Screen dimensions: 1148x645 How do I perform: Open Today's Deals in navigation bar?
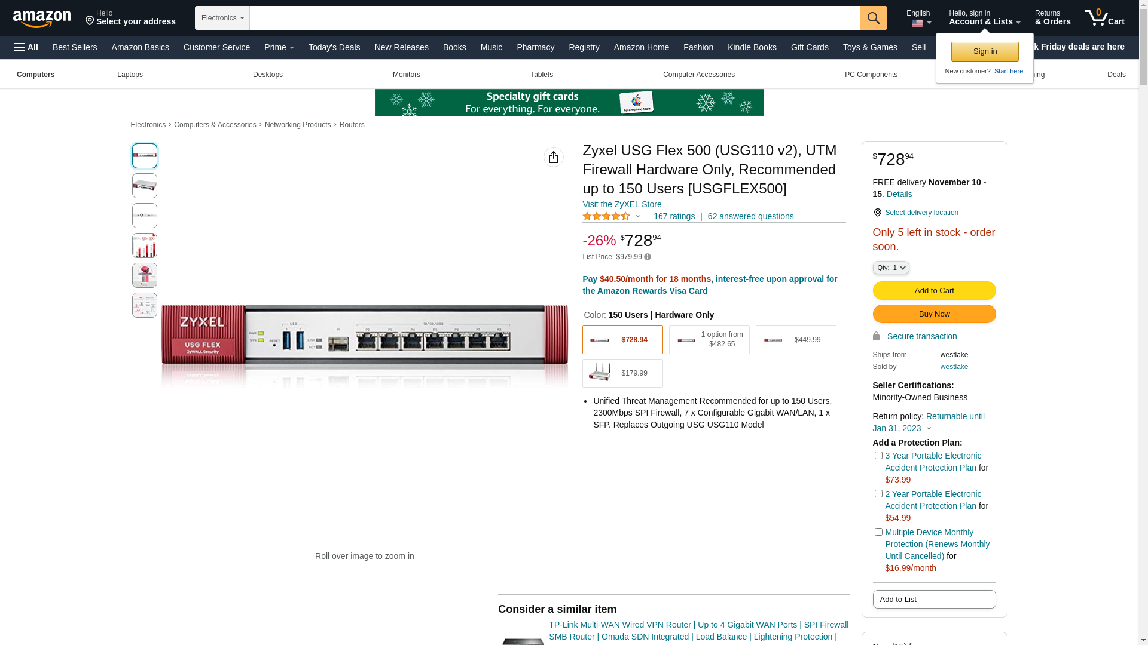click(x=334, y=47)
